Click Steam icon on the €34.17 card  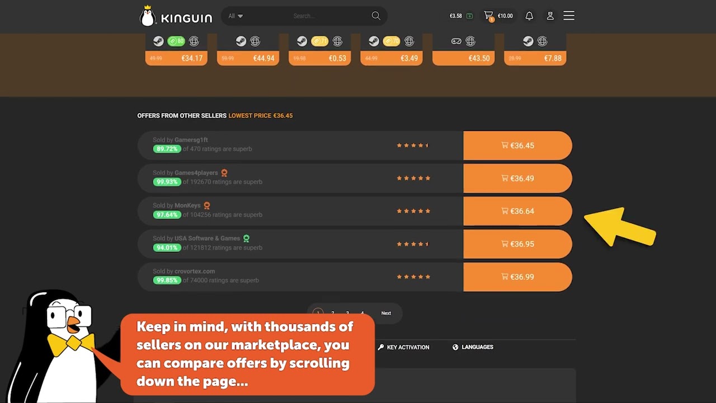[x=158, y=41]
